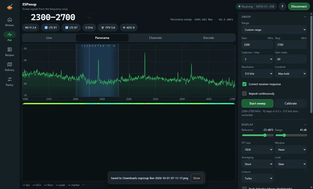Image resolution: width=313 pixels, height=189 pixels.
Task: Click the Calibrate button
Action: point(291,103)
